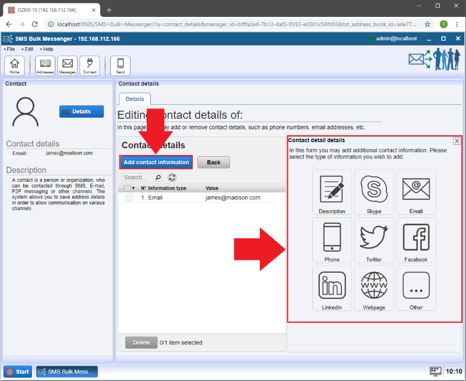Image resolution: width=466 pixels, height=381 pixels.
Task: Close the Contact detail details panel
Action: pos(457,141)
